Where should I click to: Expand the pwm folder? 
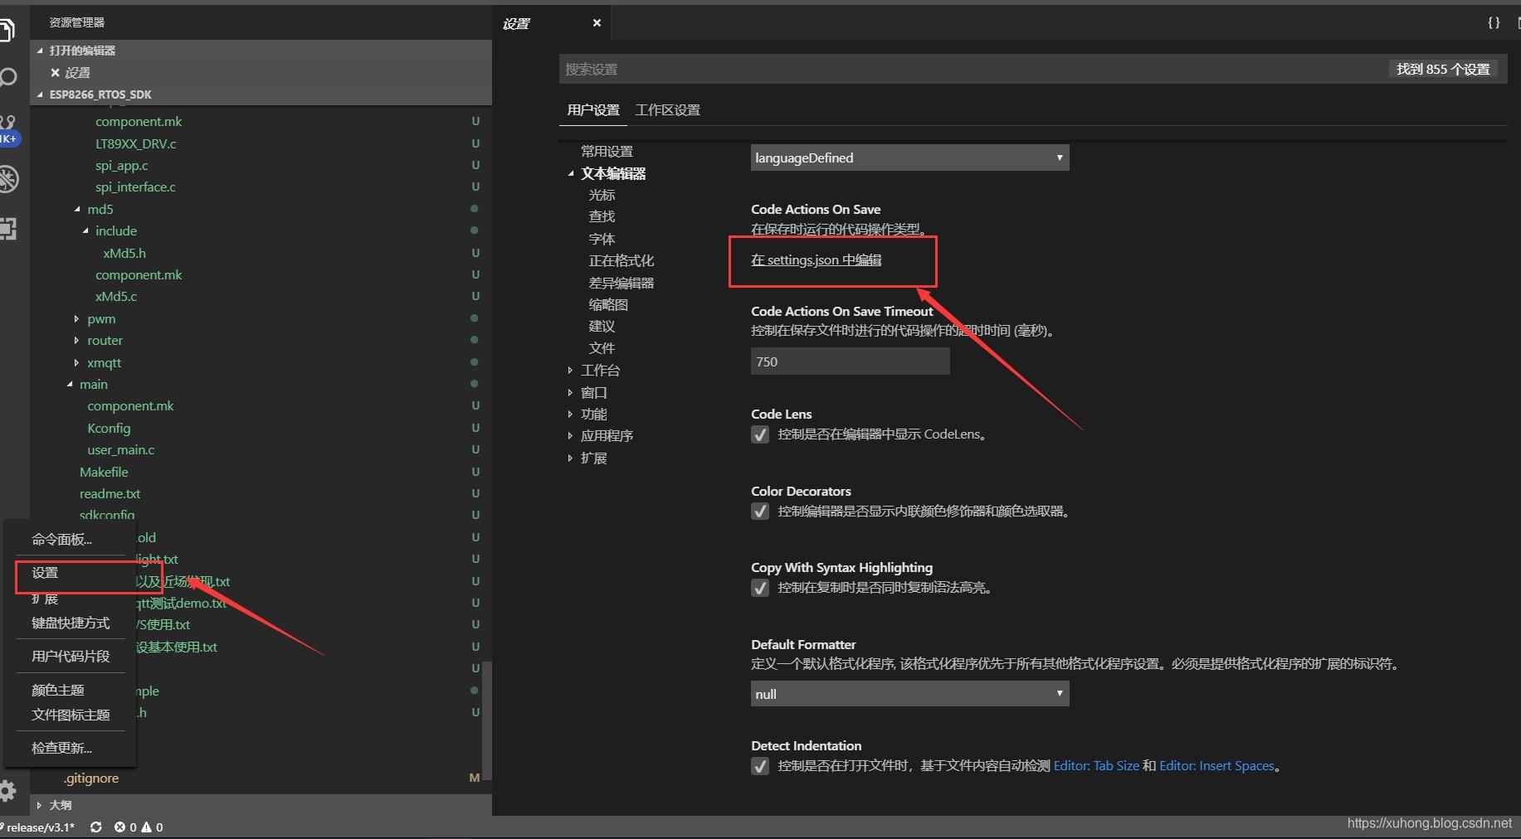76,319
